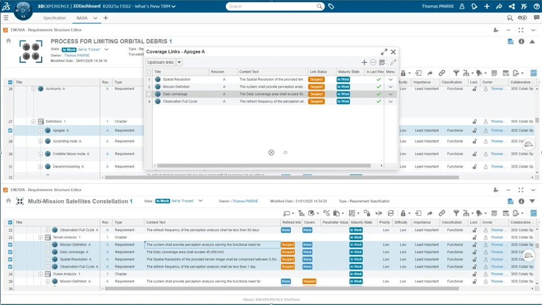Open the user profile icon
Image resolution: width=542 pixels, height=305 pixels.
pos(462,6)
